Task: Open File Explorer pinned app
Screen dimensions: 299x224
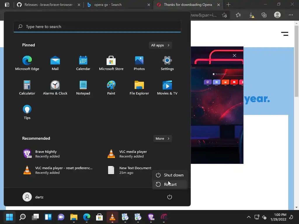Action: click(x=139, y=87)
